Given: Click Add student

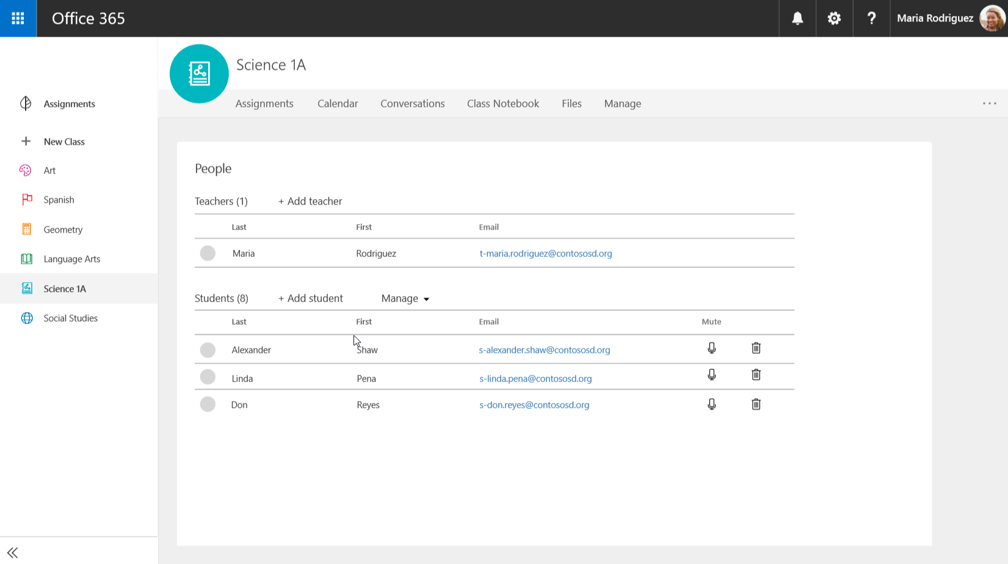Looking at the screenshot, I should point(311,298).
